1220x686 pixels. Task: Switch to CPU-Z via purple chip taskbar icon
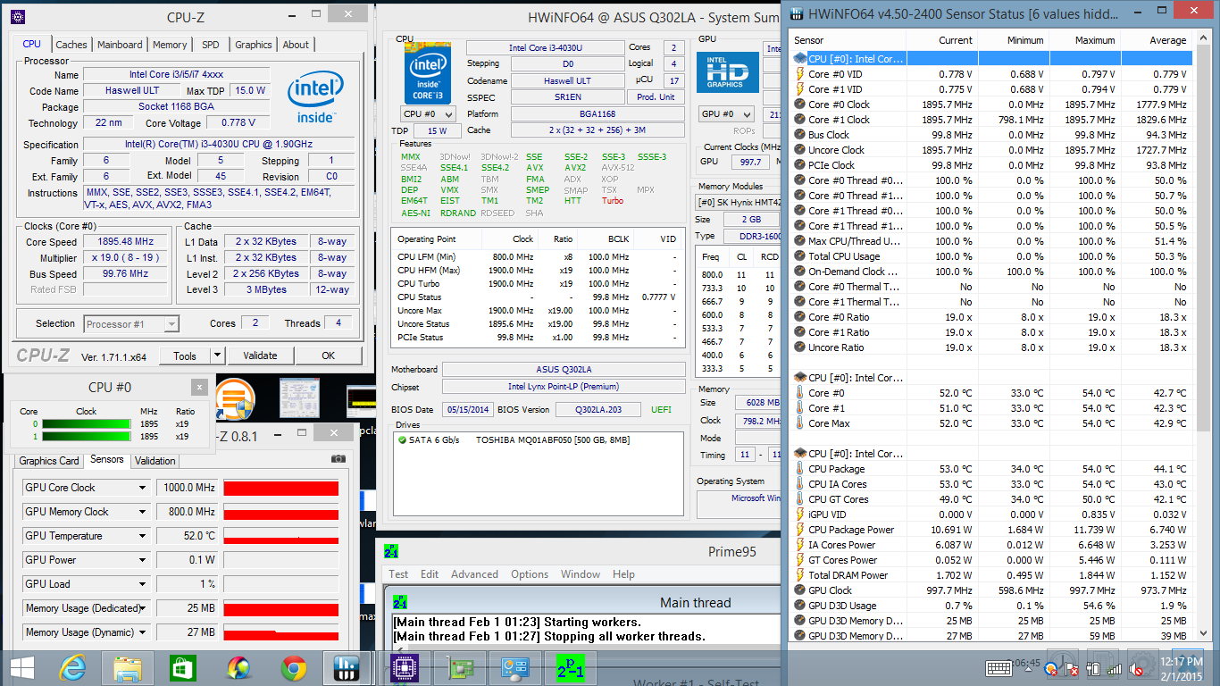[405, 667]
